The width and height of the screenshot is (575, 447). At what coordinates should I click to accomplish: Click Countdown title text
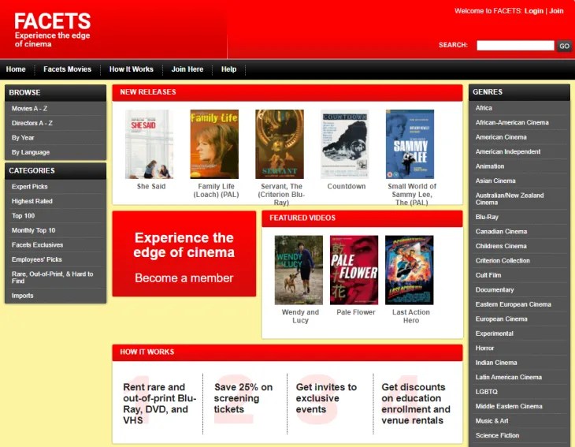tap(346, 186)
